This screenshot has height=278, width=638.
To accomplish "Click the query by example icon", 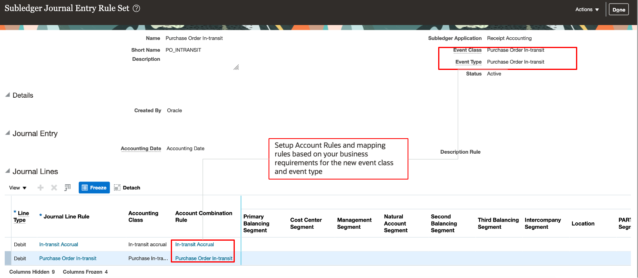I will coord(68,187).
